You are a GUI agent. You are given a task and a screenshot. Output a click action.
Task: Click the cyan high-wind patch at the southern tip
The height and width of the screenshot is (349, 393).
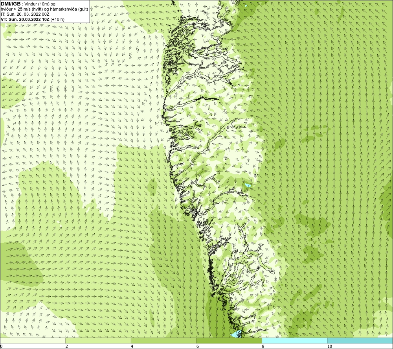click(x=236, y=334)
